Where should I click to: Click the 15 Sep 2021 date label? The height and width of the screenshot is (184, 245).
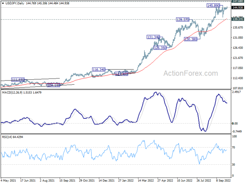[67, 181]
